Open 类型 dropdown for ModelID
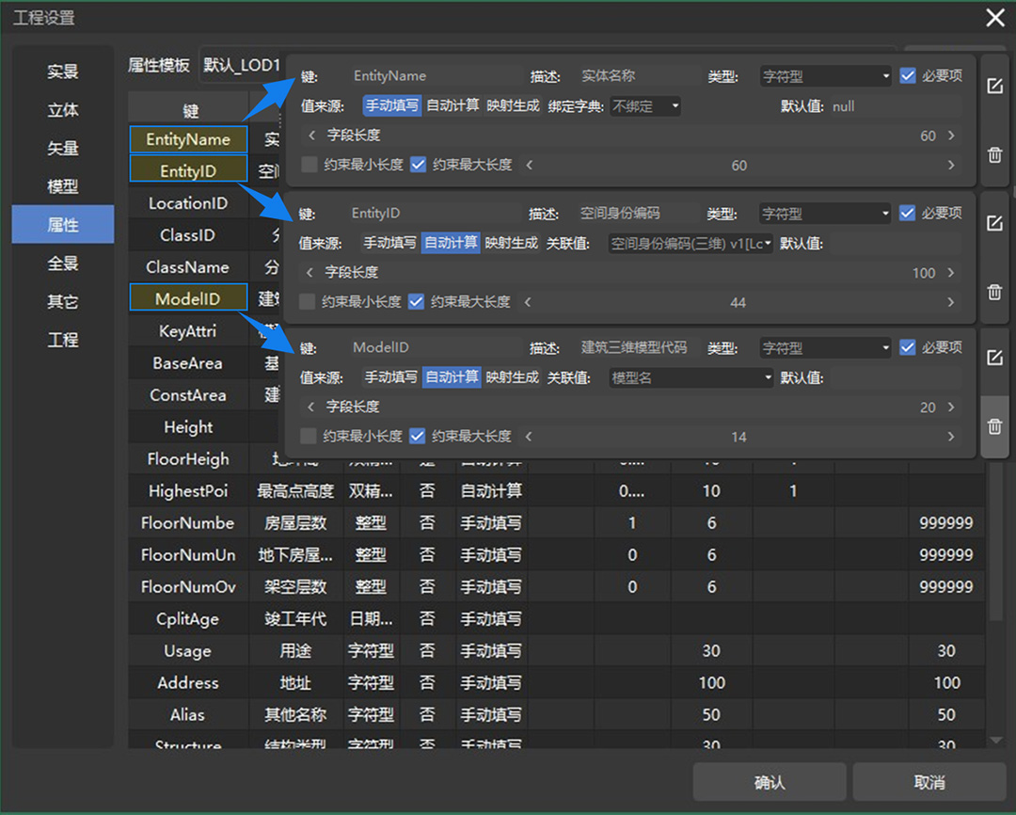The height and width of the screenshot is (815, 1016). point(826,348)
